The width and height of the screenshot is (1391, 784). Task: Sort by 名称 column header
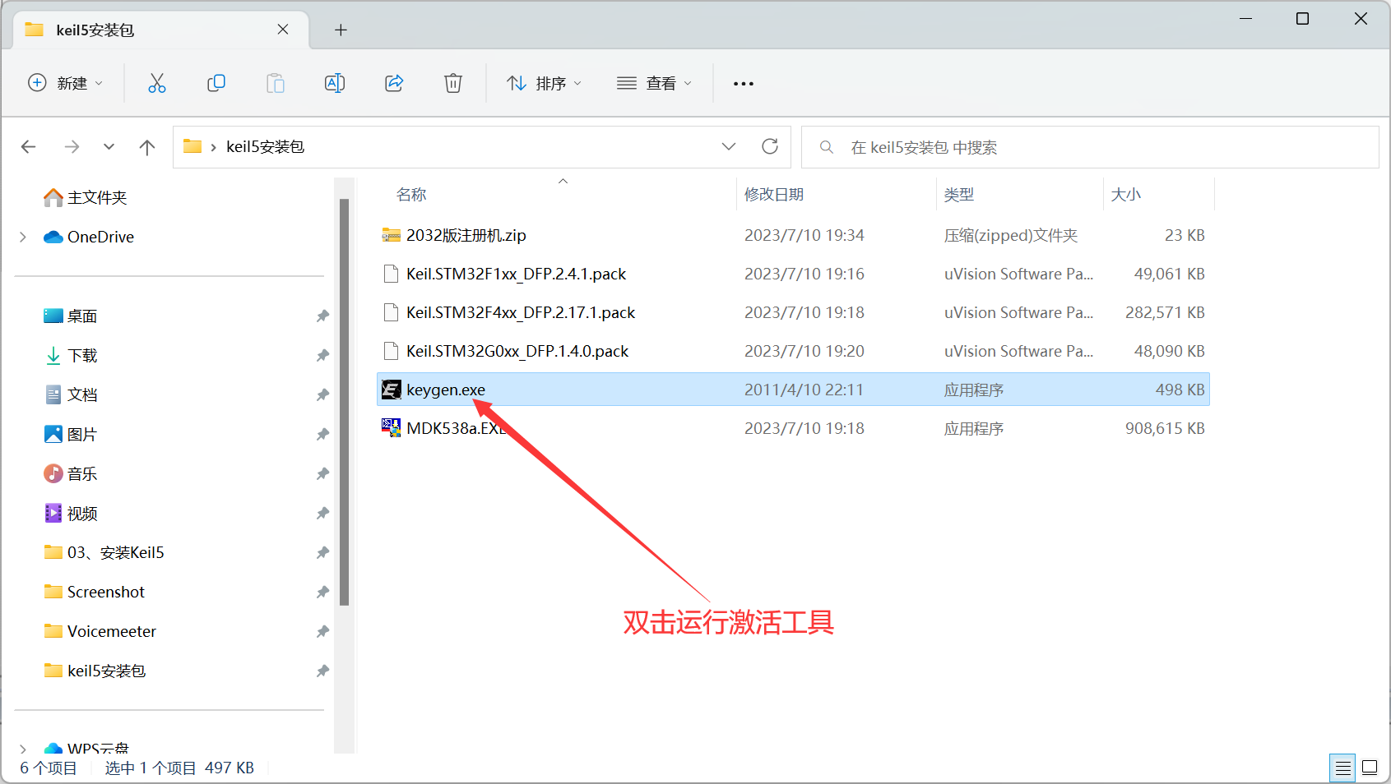pyautogui.click(x=411, y=194)
